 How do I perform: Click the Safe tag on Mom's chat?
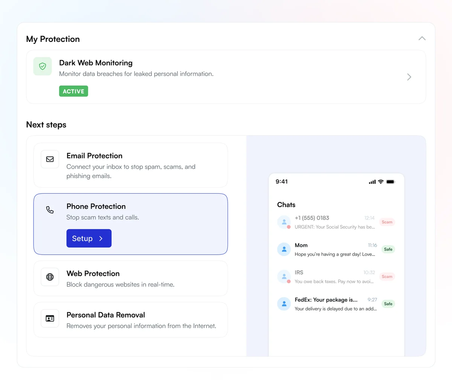point(388,249)
